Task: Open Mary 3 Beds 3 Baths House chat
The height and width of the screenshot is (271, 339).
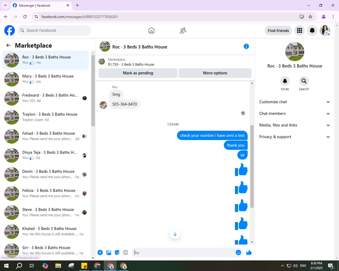Action: click(46, 79)
